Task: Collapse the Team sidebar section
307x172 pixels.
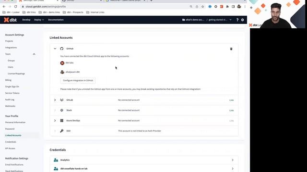Action: point(34,54)
